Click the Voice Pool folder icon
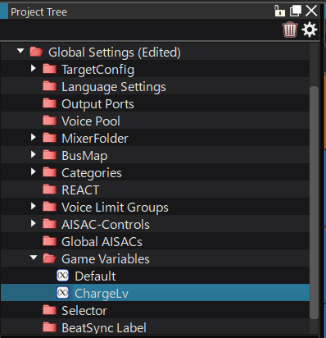 49,121
